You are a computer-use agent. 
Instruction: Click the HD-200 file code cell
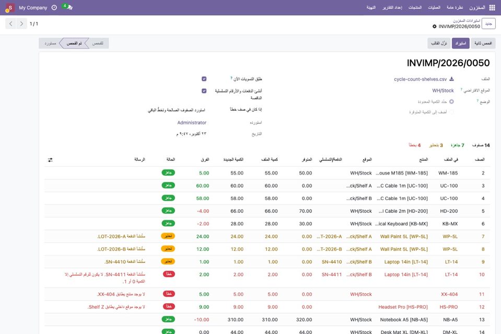(449, 211)
